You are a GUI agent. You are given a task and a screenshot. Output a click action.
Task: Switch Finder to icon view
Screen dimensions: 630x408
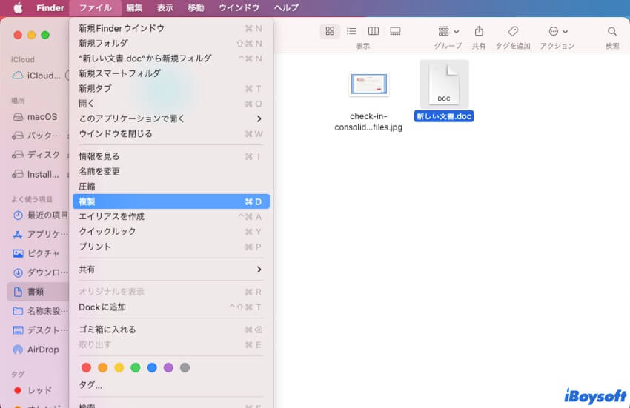pyautogui.click(x=330, y=31)
